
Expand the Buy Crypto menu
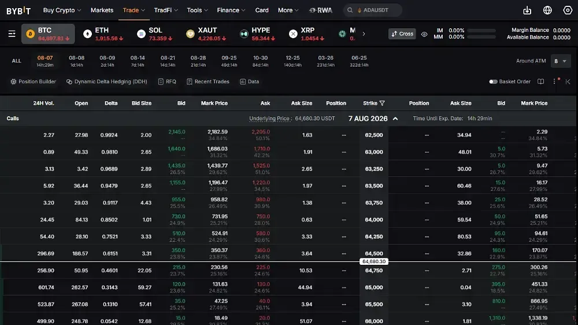tap(62, 10)
